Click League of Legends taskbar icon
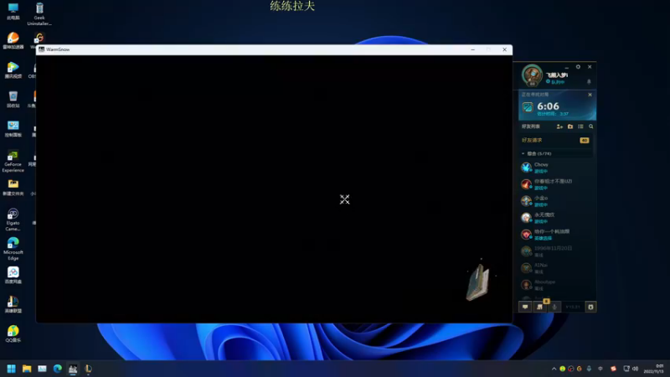Image resolution: width=670 pixels, height=377 pixels. pyautogui.click(x=89, y=369)
